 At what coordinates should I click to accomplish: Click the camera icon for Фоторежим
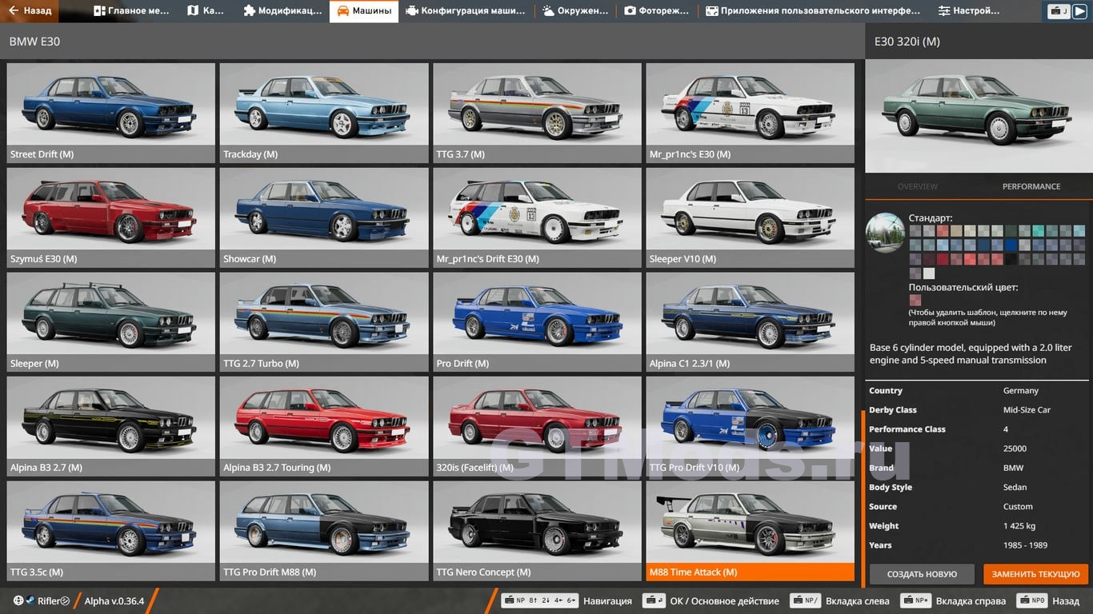tap(630, 11)
